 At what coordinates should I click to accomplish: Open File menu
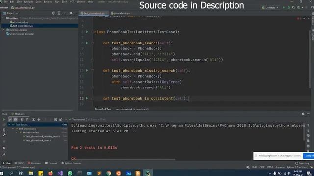[5, 2]
